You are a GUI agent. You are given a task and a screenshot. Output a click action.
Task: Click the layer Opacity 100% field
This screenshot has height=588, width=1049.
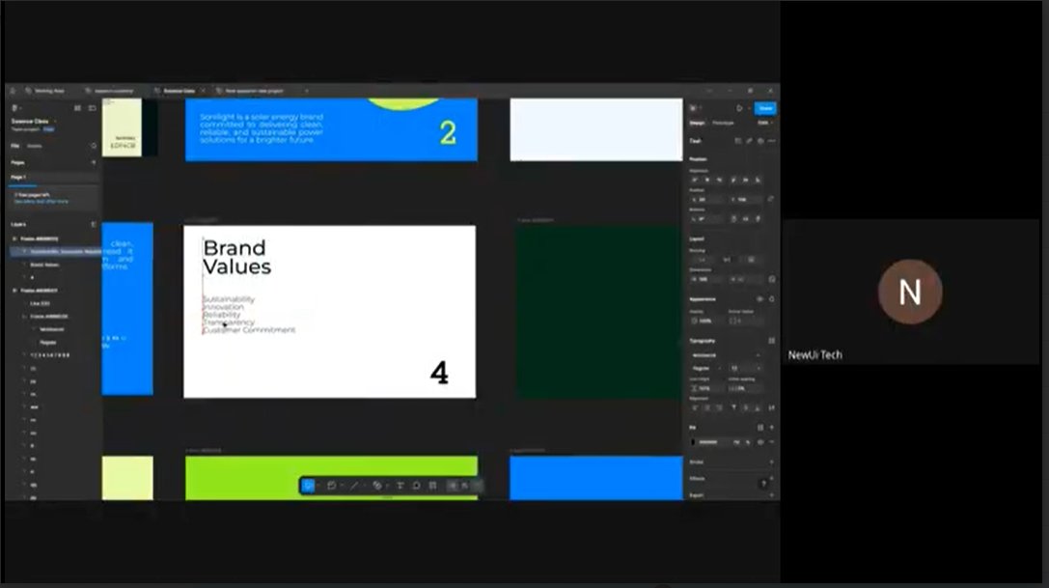point(706,321)
